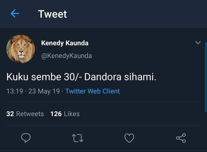This screenshot has height=152, width=207.
Task: Open the Twitter Web Client link
Action: point(93,91)
